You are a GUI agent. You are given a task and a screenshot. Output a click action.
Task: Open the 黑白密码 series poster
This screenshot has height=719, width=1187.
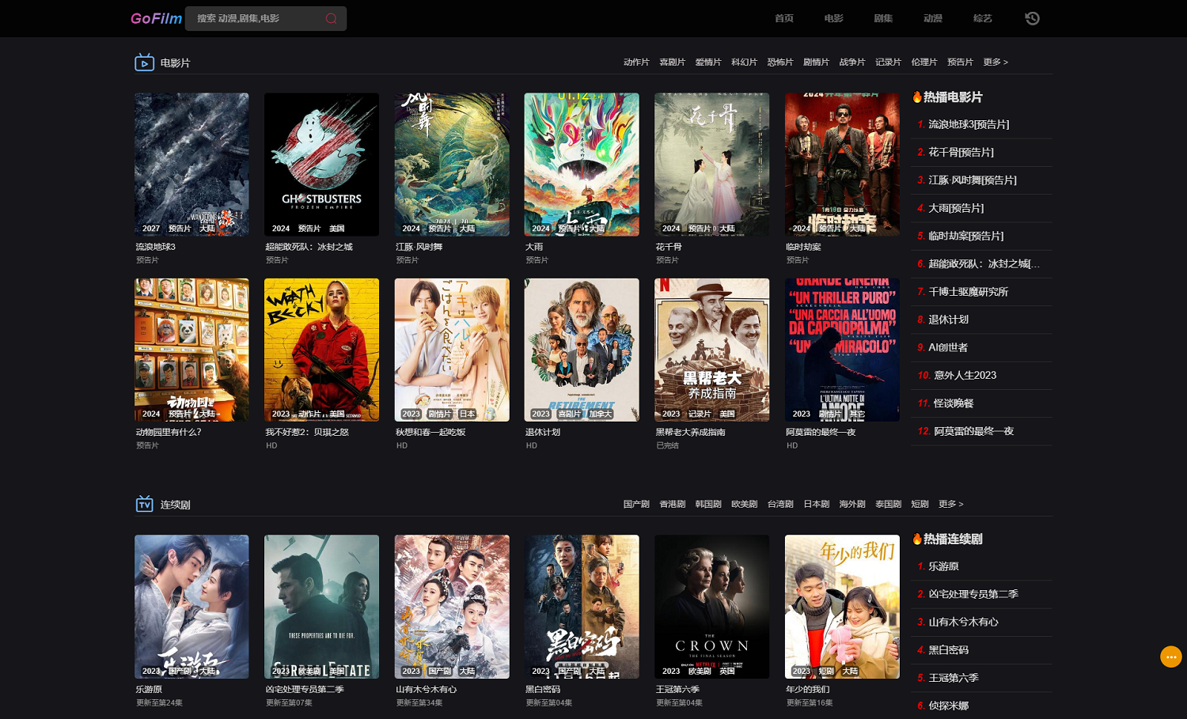click(x=582, y=607)
